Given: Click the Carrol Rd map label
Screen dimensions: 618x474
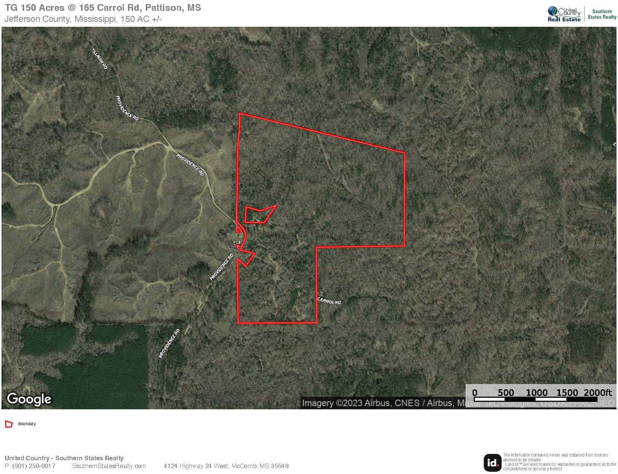Looking at the screenshot, I should [329, 301].
